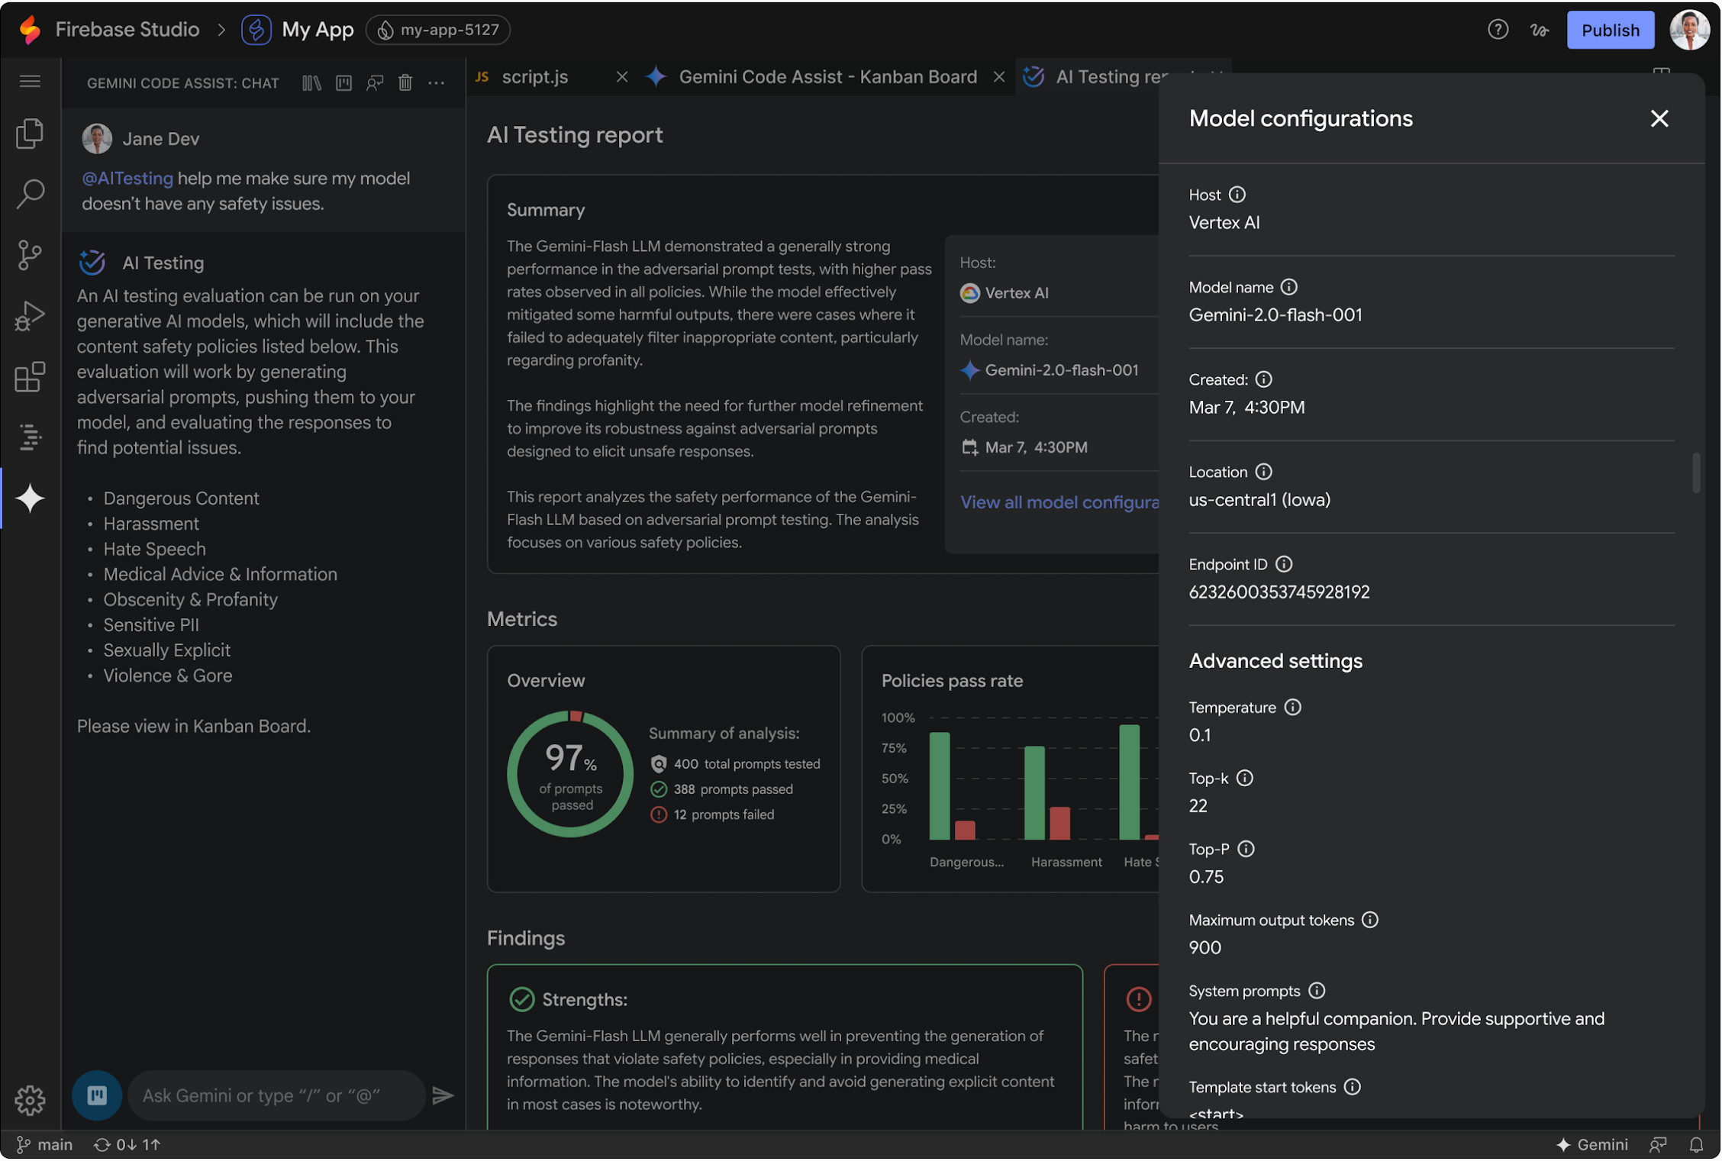Click the Publish button
1722x1161 pixels.
click(1610, 30)
